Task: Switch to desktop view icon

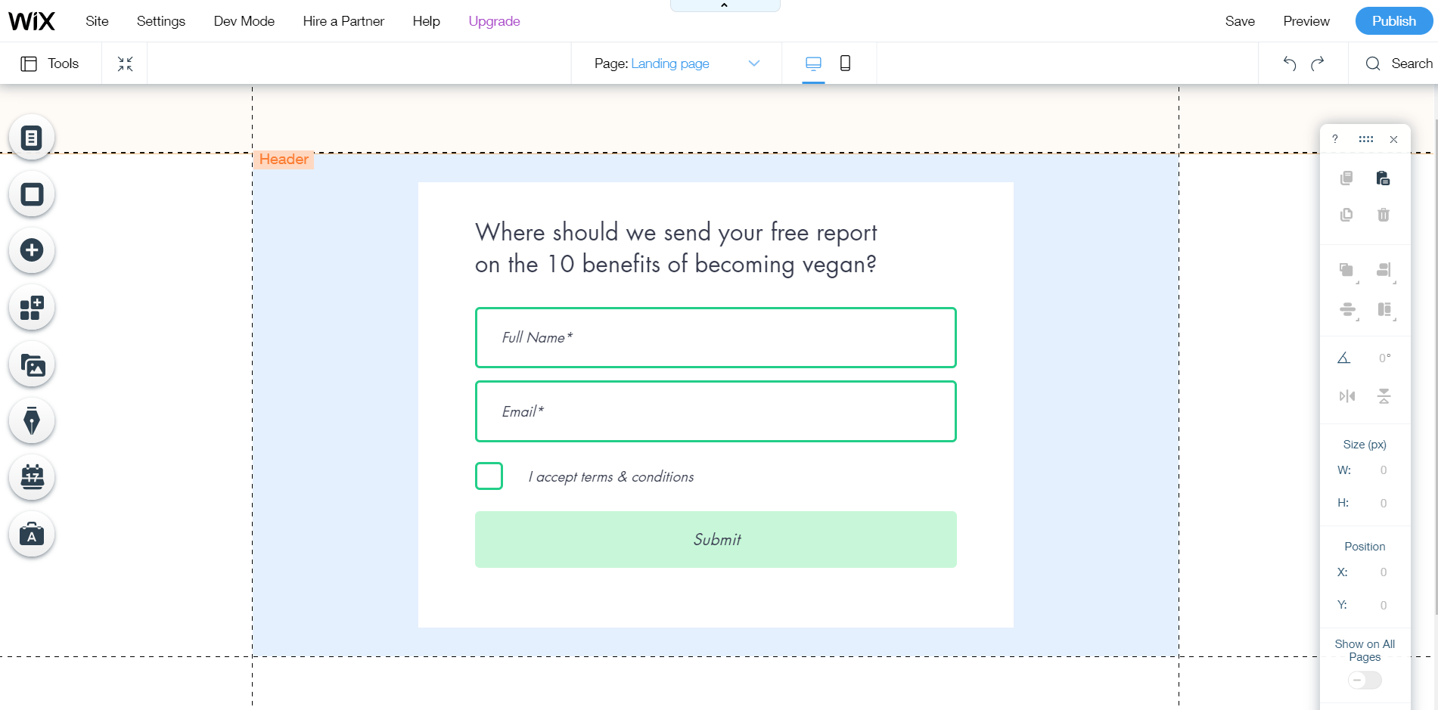Action: click(813, 64)
